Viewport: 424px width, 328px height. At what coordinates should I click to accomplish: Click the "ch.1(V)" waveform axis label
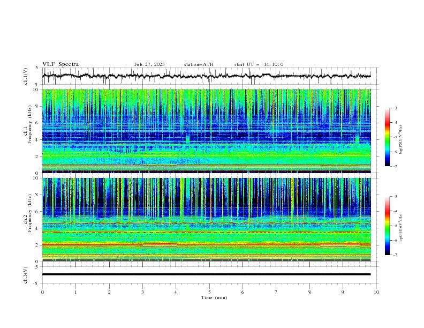pos(25,76)
